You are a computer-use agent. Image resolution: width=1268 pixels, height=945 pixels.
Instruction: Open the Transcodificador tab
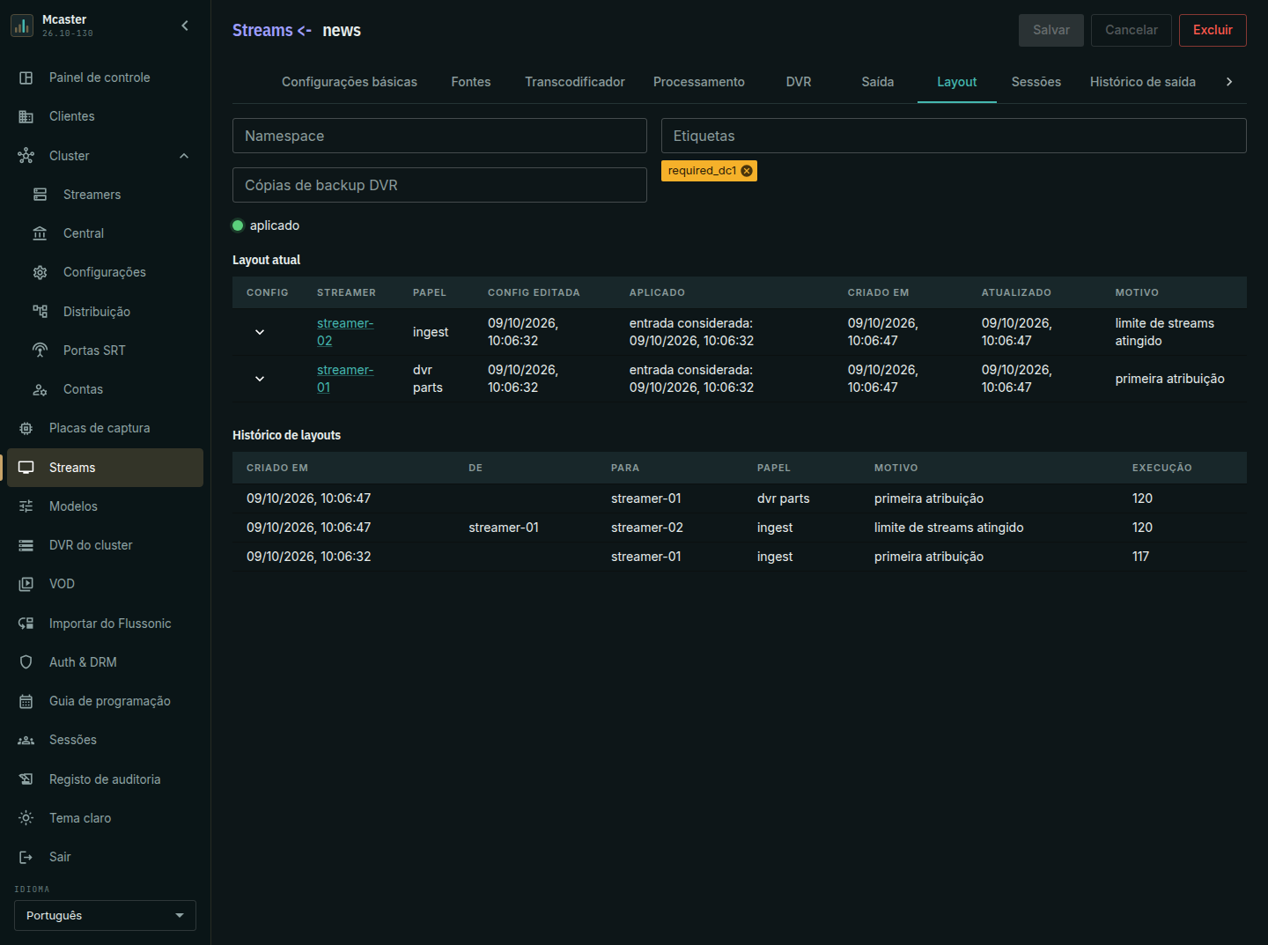pos(575,82)
